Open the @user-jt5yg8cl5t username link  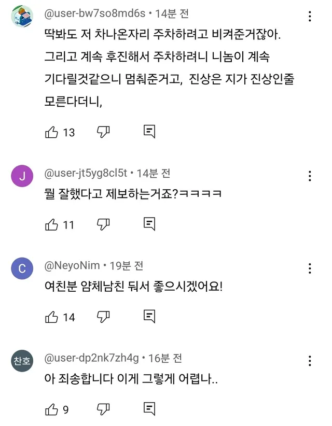pos(86,174)
